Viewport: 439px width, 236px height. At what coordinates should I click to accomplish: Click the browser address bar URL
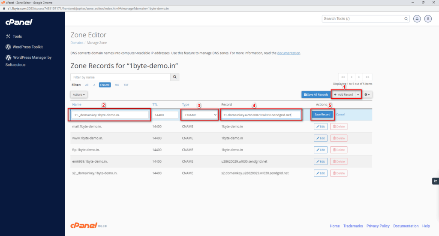coord(88,9)
